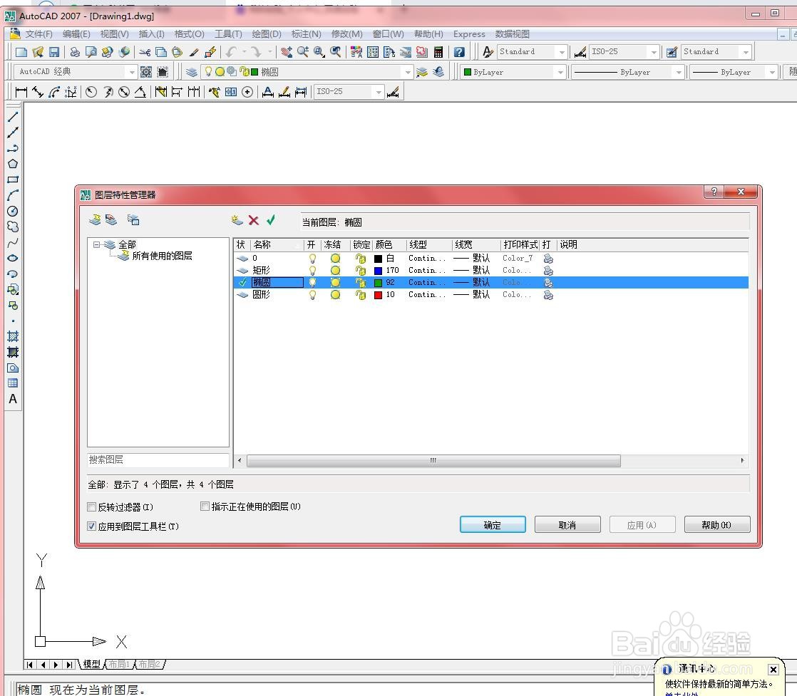
Task: Select the Multiline Text tool
Action: click(x=13, y=400)
